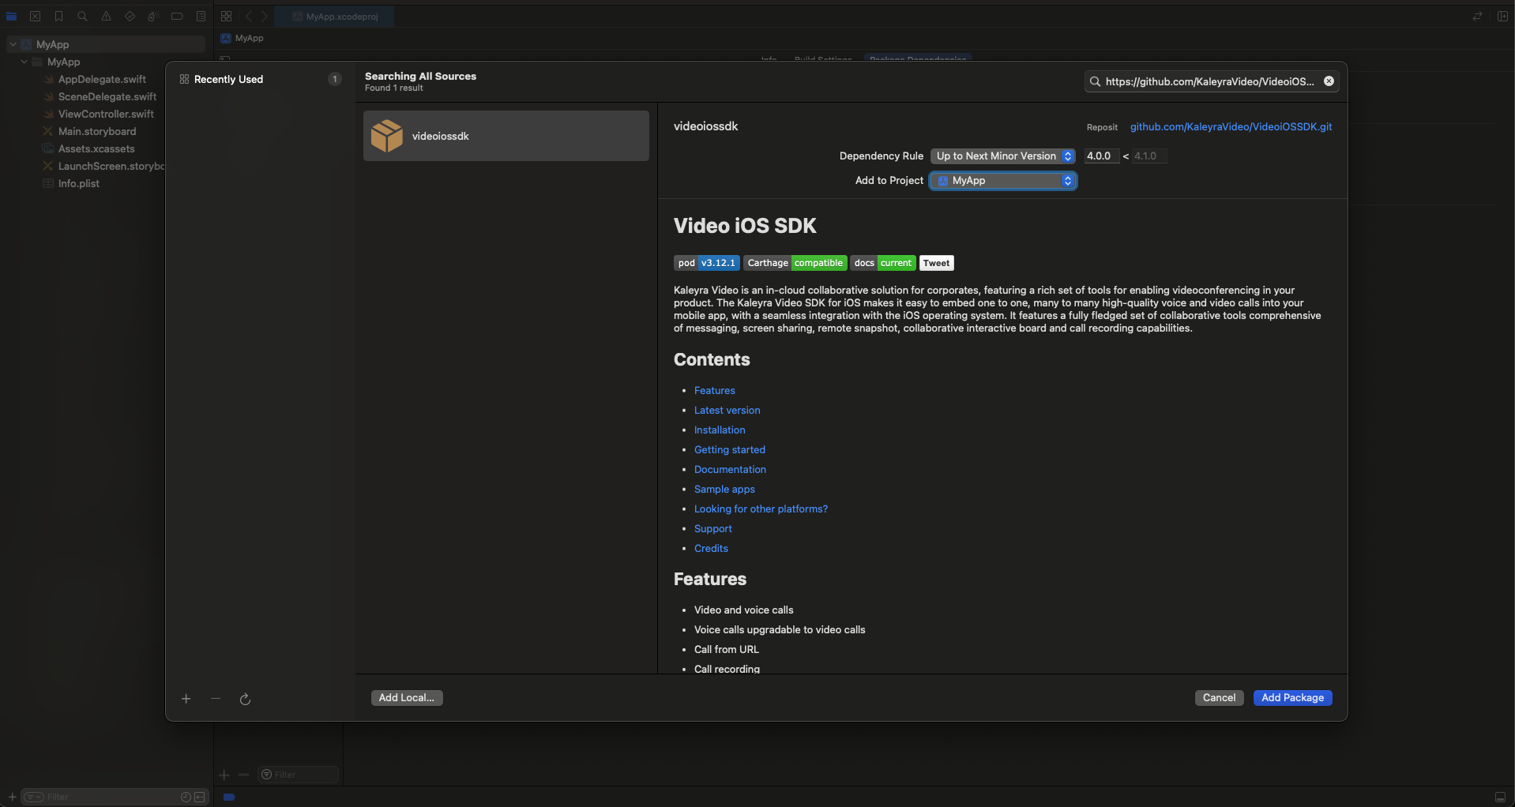Go back with the left chevron

tap(249, 16)
